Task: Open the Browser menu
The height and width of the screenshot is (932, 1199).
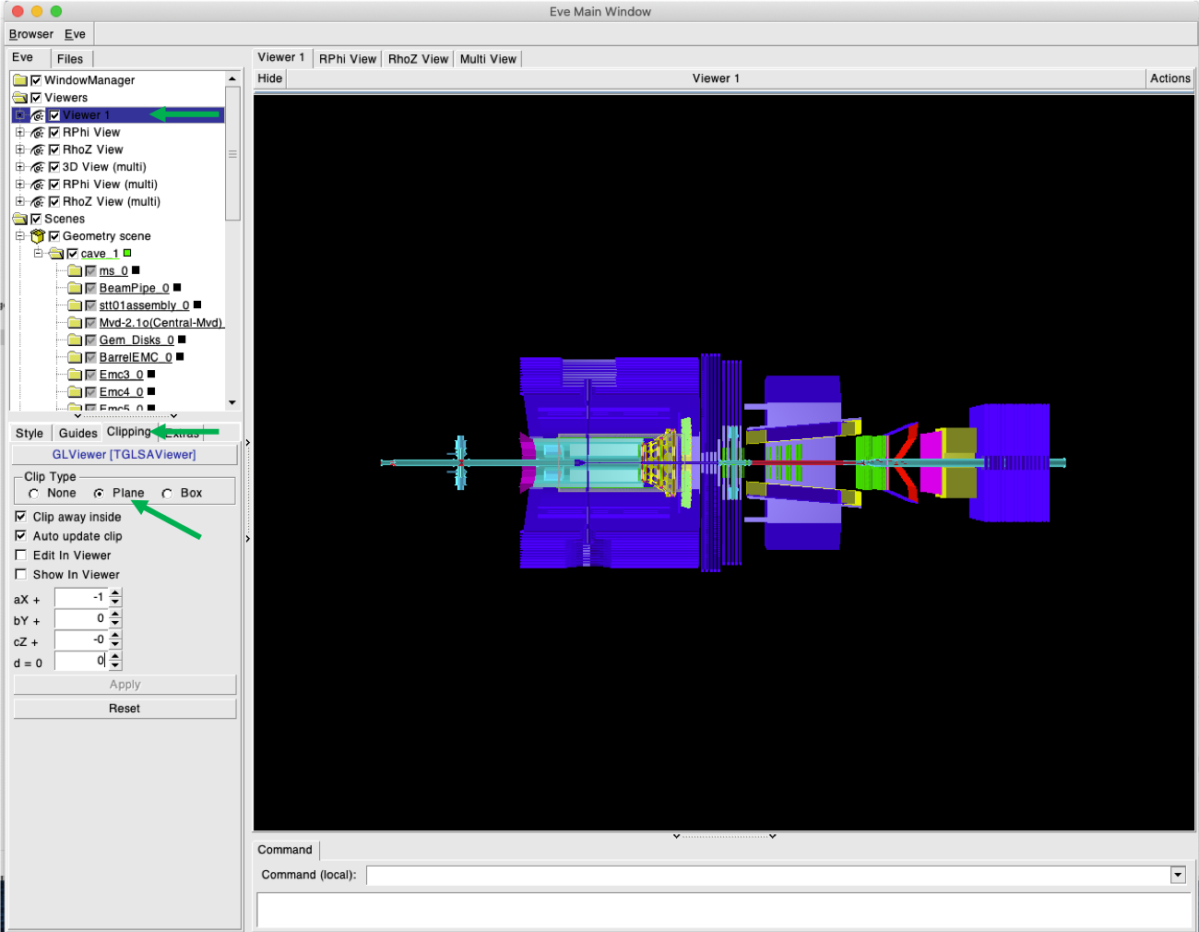Action: tap(31, 34)
